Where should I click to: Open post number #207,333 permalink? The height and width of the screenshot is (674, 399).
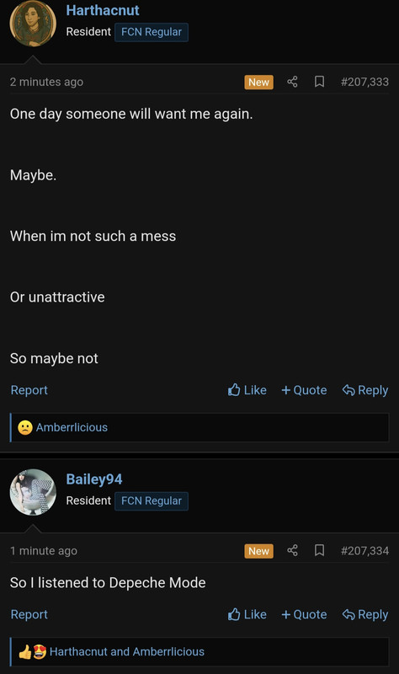click(x=364, y=82)
